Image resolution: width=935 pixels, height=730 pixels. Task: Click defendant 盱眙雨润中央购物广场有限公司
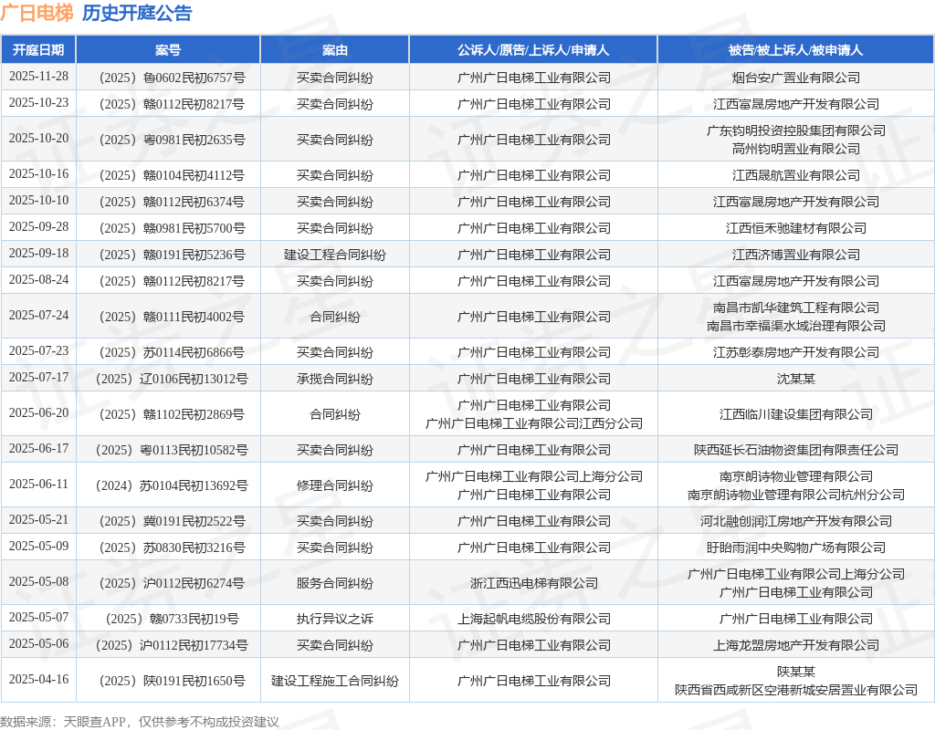point(795,547)
